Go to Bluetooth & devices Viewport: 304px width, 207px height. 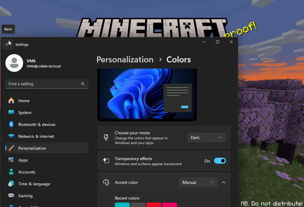47,124
